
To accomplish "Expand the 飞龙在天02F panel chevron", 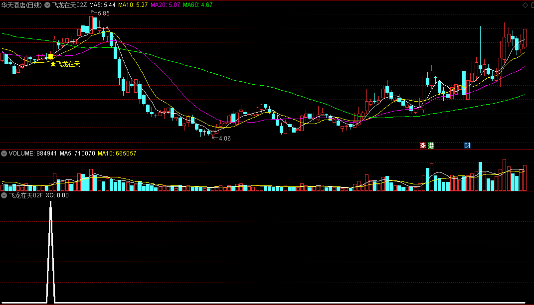I will pyautogui.click(x=4, y=195).
